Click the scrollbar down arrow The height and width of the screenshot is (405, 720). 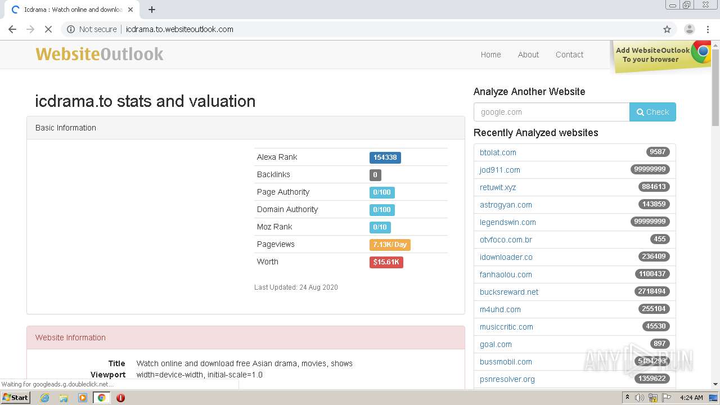pyautogui.click(x=715, y=384)
